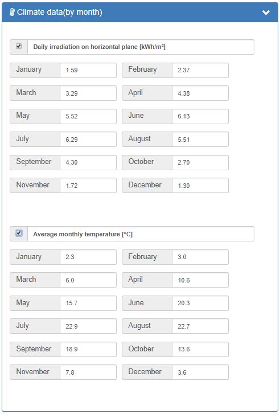Focus the August temperature field 22.7
This screenshot has width=280, height=414.
(x=200, y=326)
